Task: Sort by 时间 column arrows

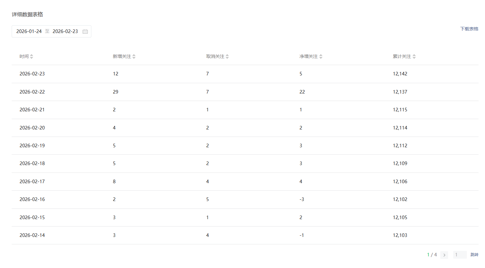Action: click(31, 57)
